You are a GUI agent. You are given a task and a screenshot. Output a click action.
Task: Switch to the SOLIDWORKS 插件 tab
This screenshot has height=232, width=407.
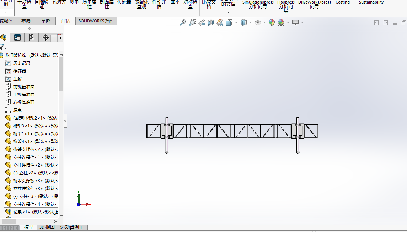[x=96, y=21]
